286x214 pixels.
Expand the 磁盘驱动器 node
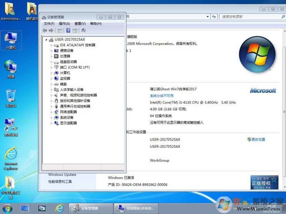(51, 62)
